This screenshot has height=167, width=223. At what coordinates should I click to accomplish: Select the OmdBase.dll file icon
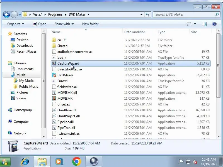click(54, 110)
